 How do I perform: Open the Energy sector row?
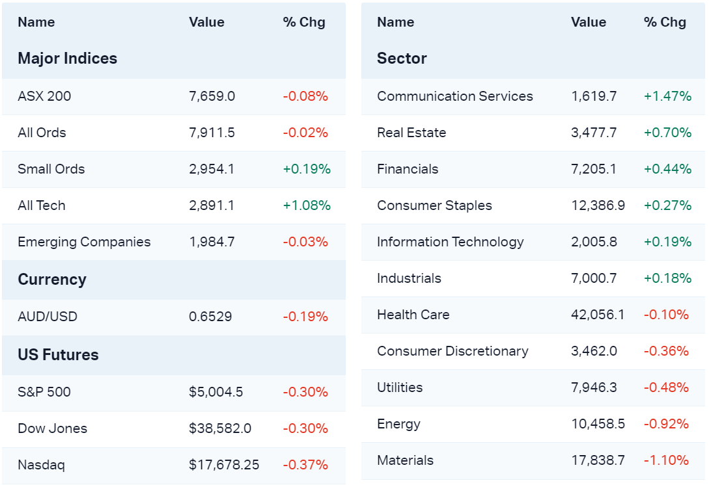coord(398,424)
